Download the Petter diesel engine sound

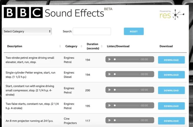171,75
